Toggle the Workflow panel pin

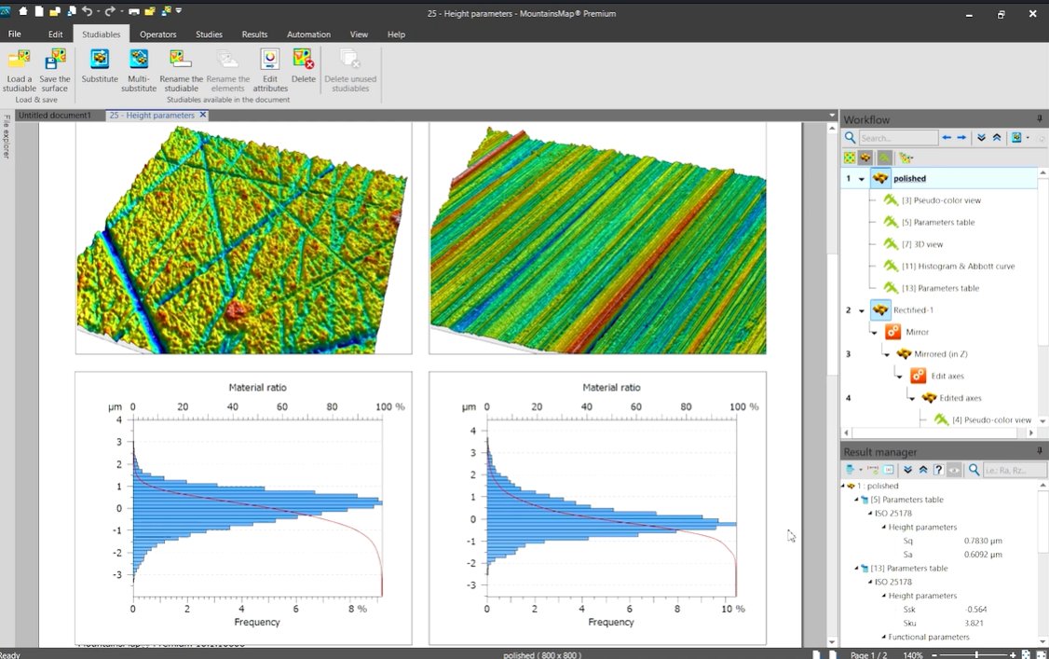pyautogui.click(x=1041, y=119)
